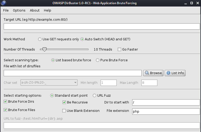Click the Min length field

click(109, 83)
